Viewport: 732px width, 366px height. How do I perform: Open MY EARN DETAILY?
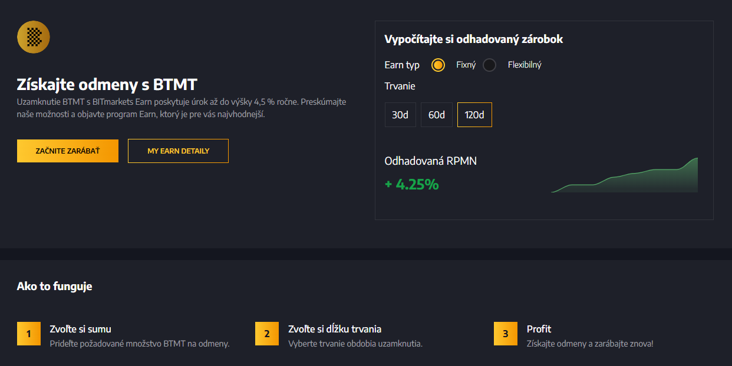(178, 151)
